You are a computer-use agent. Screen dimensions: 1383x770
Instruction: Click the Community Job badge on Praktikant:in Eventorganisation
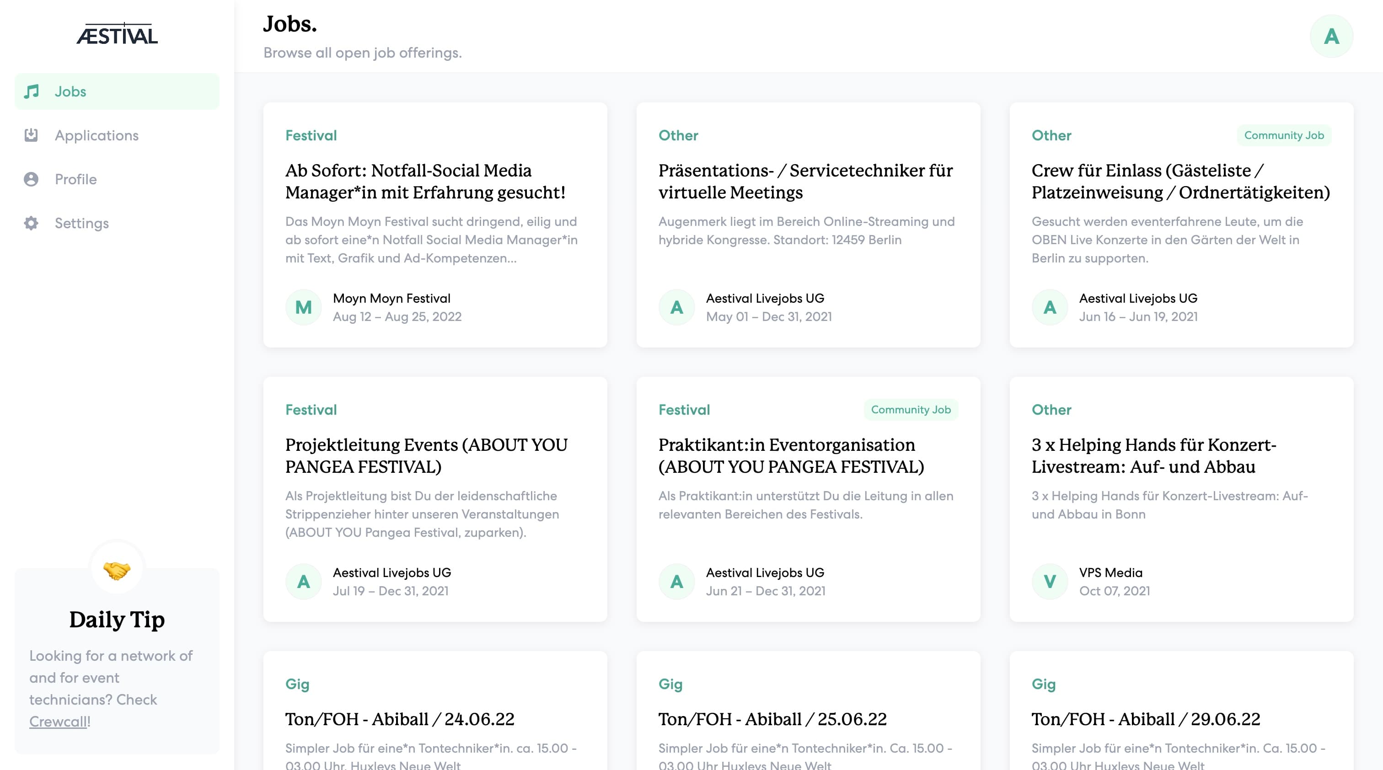[911, 409]
